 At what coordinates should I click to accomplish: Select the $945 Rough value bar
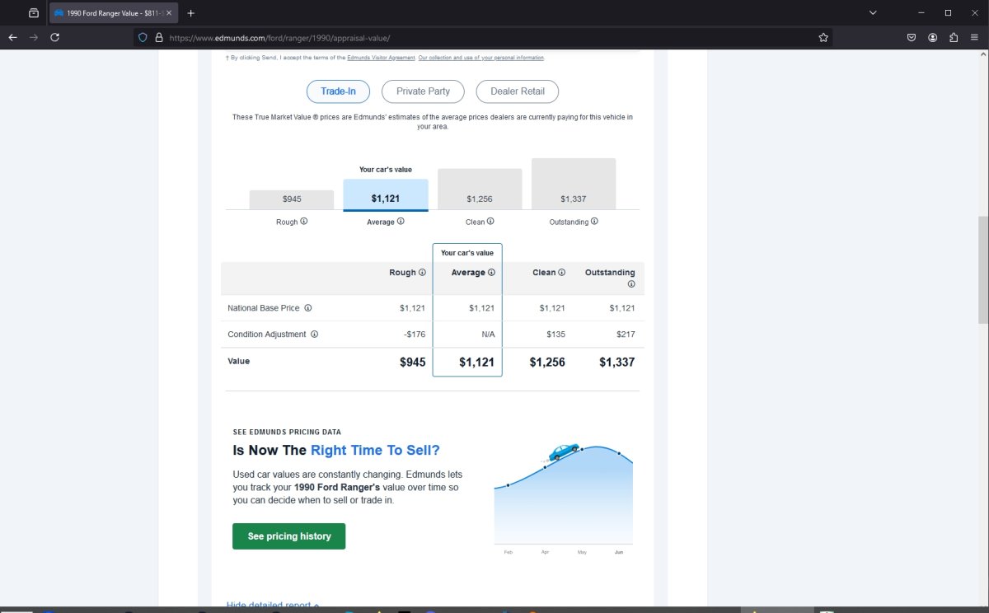292,199
